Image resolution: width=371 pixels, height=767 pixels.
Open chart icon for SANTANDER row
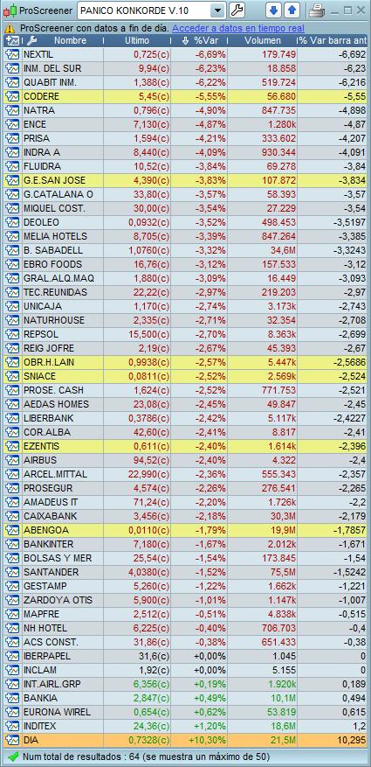[x=11, y=572]
